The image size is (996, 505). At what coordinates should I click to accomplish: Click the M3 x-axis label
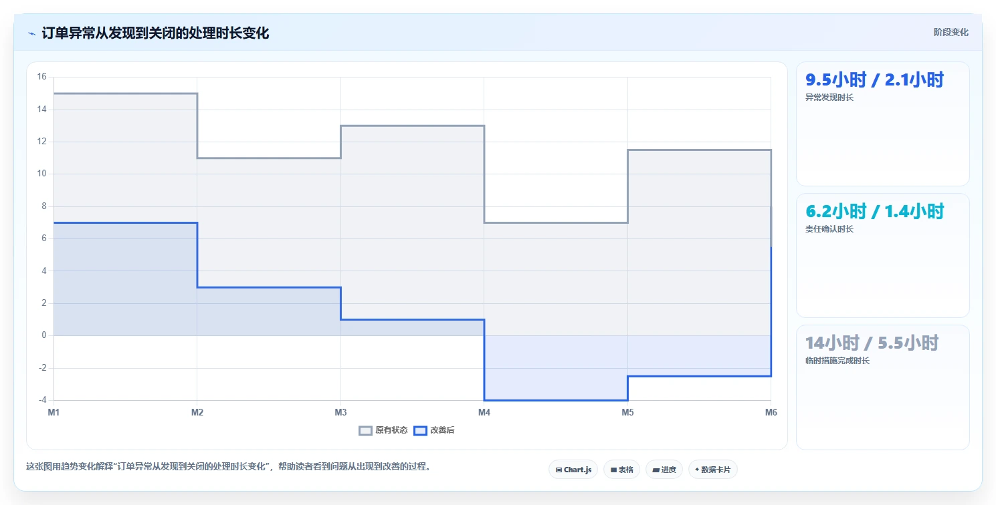point(340,413)
